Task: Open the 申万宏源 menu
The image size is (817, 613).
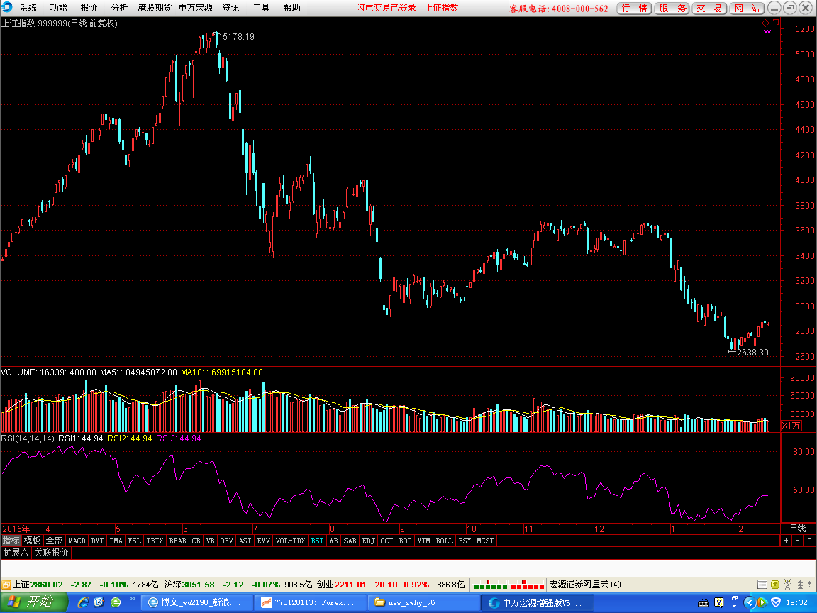Action: [x=196, y=8]
